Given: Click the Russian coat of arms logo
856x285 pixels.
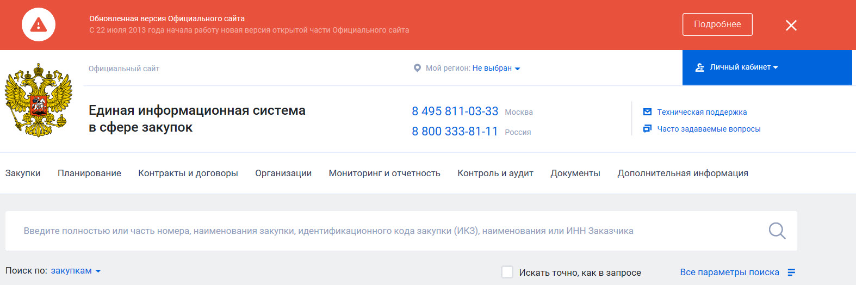Looking at the screenshot, I should click(x=39, y=101).
